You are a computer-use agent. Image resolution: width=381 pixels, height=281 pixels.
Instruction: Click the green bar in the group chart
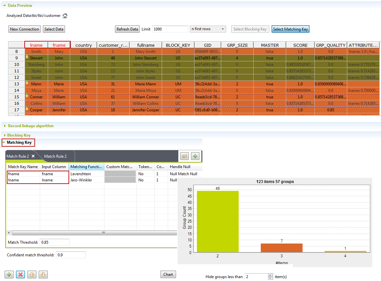[218, 221]
